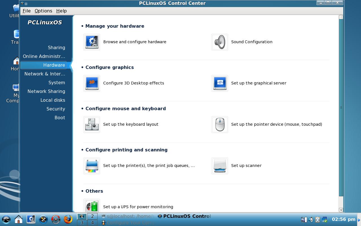Click the printer setup icon
Viewport: 361px width, 226px height.
(x=92, y=166)
